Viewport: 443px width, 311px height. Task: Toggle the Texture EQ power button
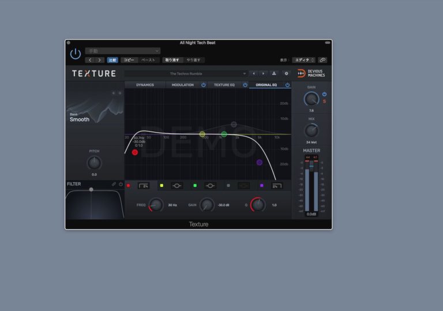tap(245, 85)
